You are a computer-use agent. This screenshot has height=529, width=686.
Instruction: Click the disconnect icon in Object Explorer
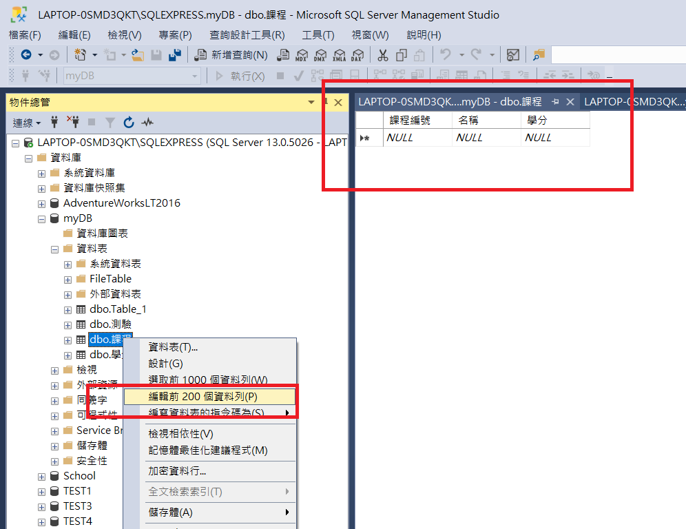pyautogui.click(x=72, y=122)
